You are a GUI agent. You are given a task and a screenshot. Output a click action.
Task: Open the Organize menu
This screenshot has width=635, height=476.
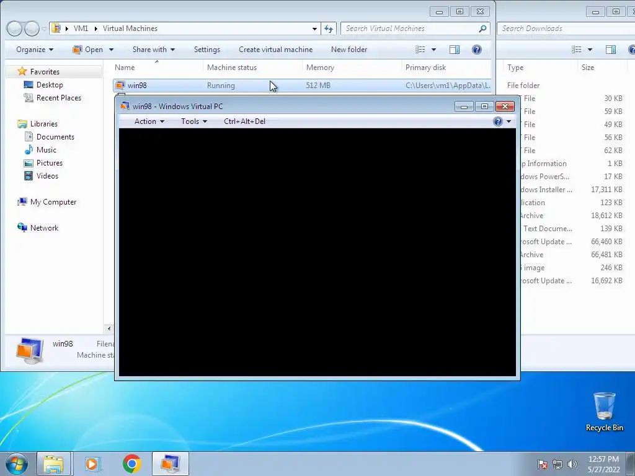[35, 50]
